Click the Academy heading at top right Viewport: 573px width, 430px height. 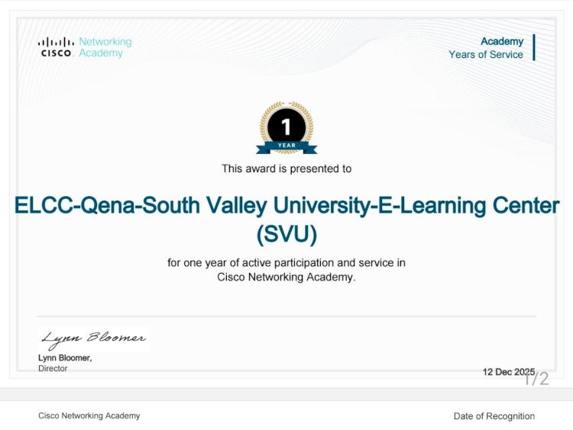pos(502,41)
